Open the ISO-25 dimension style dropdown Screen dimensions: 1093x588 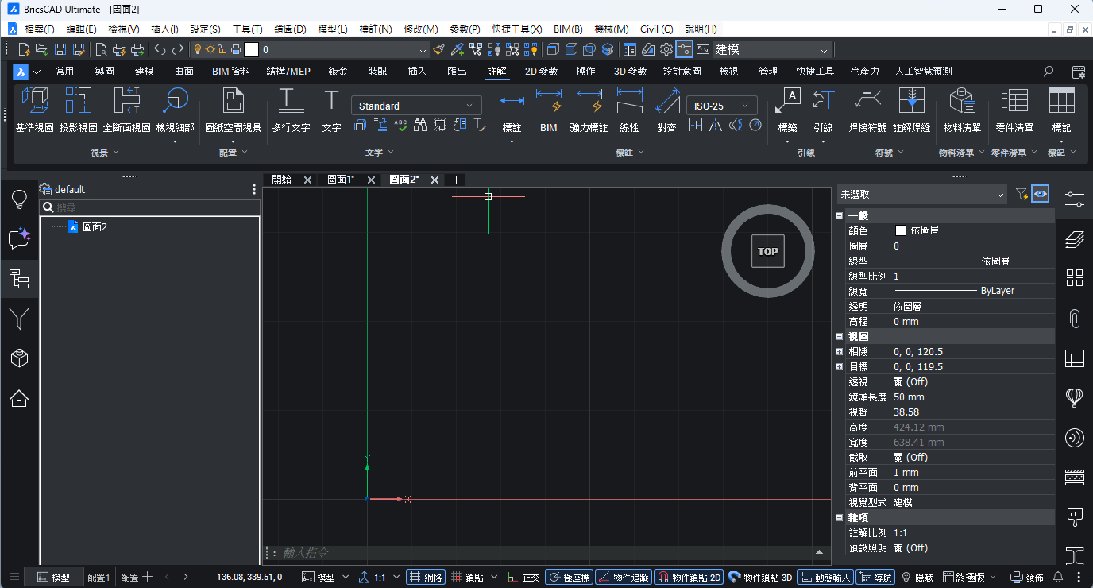[722, 106]
